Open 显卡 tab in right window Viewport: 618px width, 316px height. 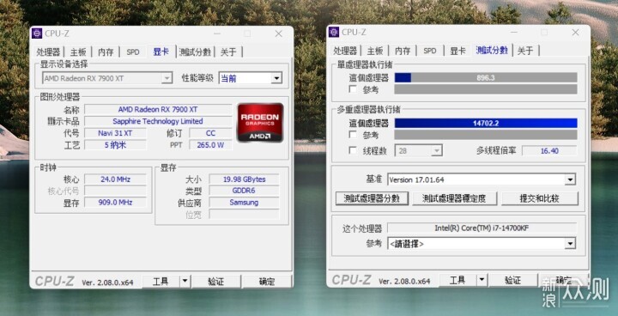[457, 51]
